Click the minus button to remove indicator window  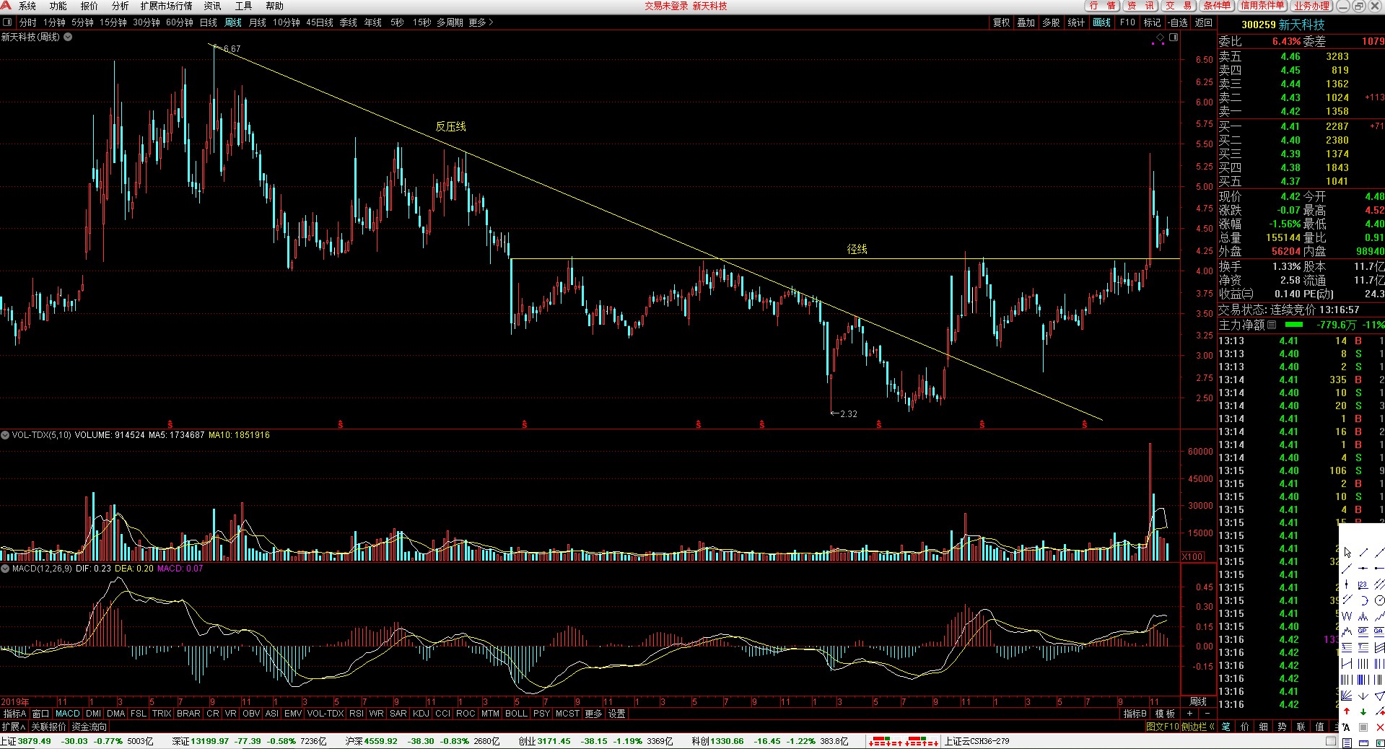(1207, 714)
